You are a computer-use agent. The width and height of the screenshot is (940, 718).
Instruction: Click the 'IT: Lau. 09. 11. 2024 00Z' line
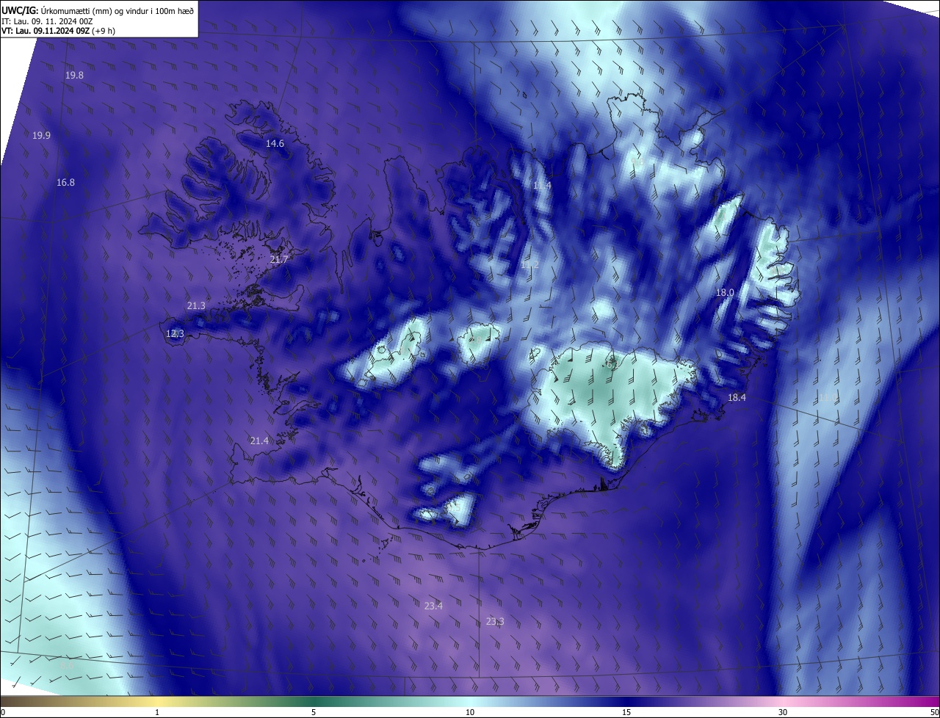(47, 21)
